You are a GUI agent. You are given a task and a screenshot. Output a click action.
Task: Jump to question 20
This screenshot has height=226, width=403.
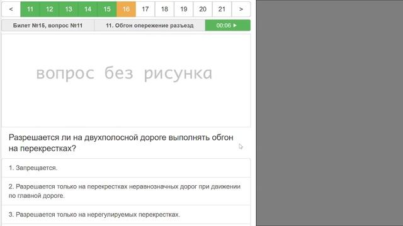[203, 9]
